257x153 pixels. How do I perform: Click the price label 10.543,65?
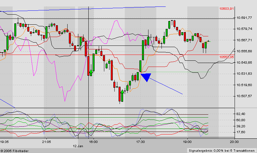click(x=244, y=63)
